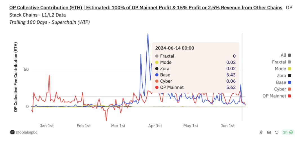Viewport: 304px width, 143px height.
Task: Toggle the Zora legend item
Action: click(281, 76)
